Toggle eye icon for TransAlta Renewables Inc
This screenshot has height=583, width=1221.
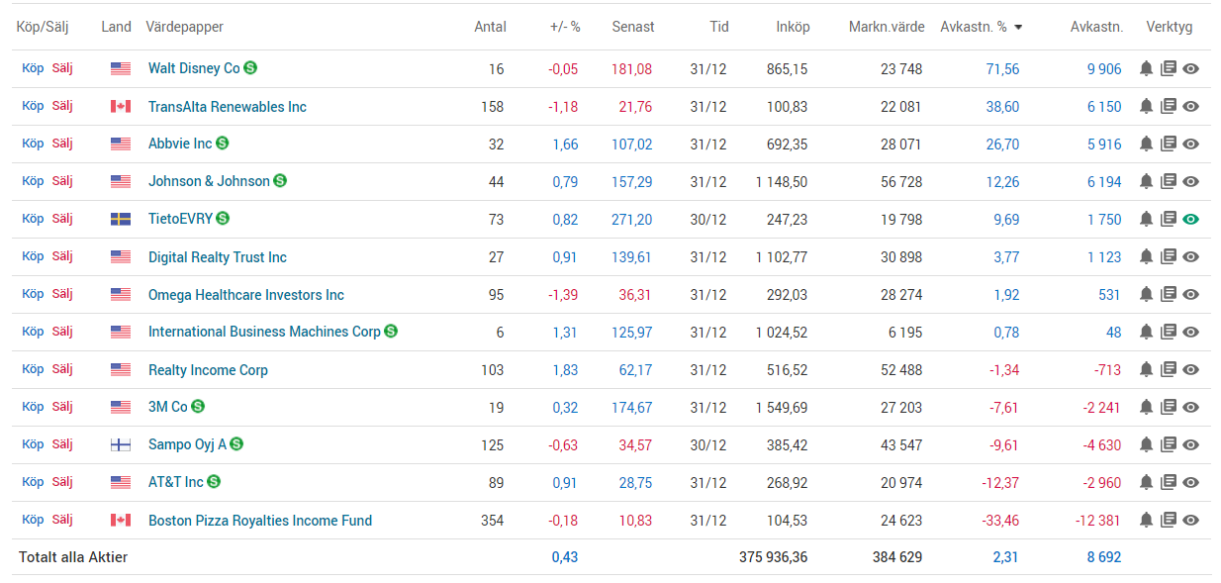[1191, 106]
